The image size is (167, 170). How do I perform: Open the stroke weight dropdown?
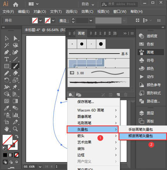91,20
